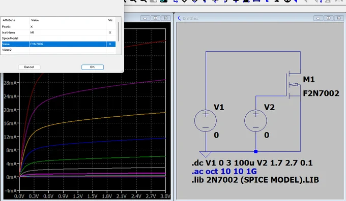Click the 0.9V label on plot x-axis
This screenshot has height=201, width=346.
click(x=63, y=196)
